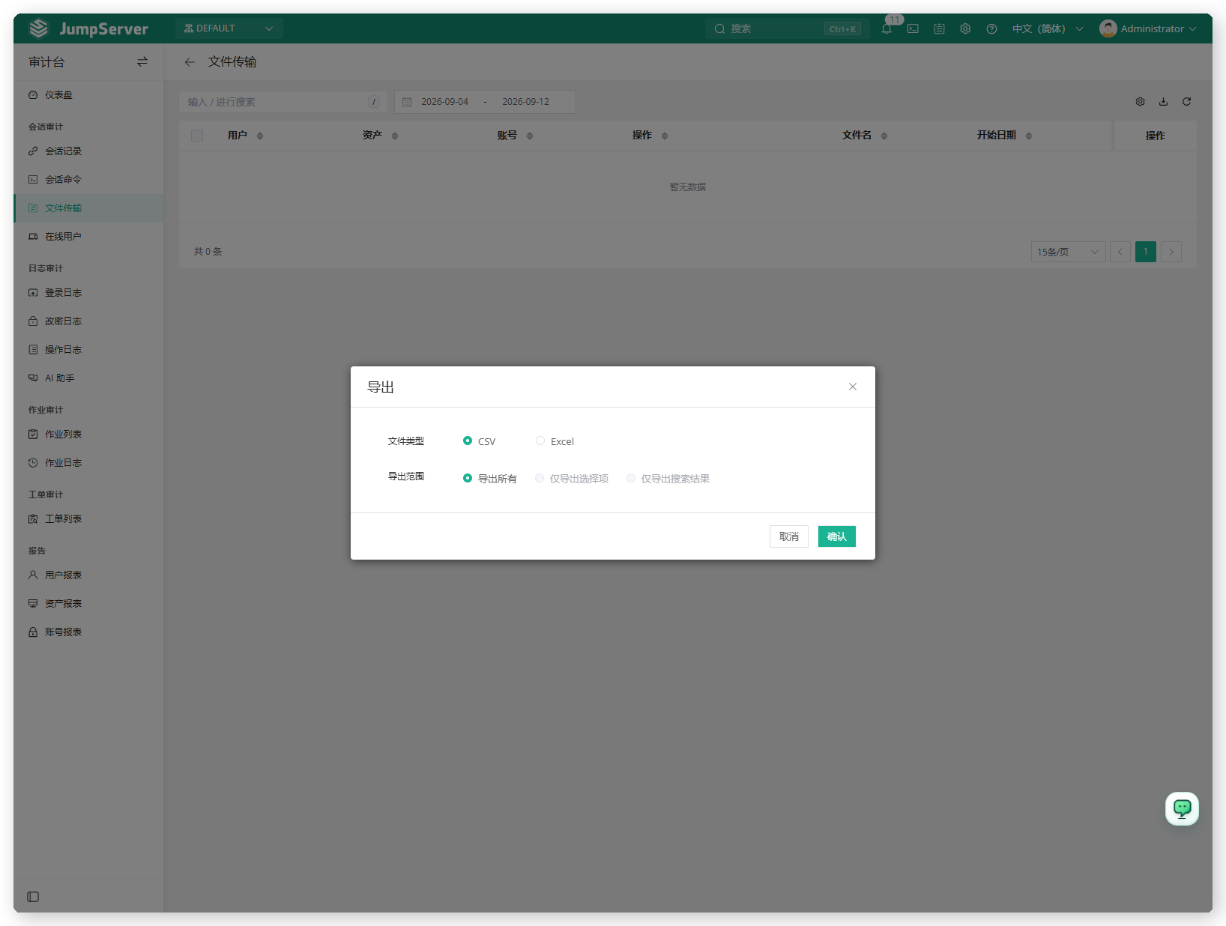The width and height of the screenshot is (1226, 926).
Task: Open the help question mark icon
Action: pos(991,28)
